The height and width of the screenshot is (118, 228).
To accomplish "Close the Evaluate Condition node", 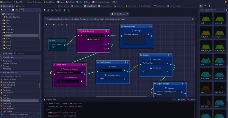I will [109, 31].
